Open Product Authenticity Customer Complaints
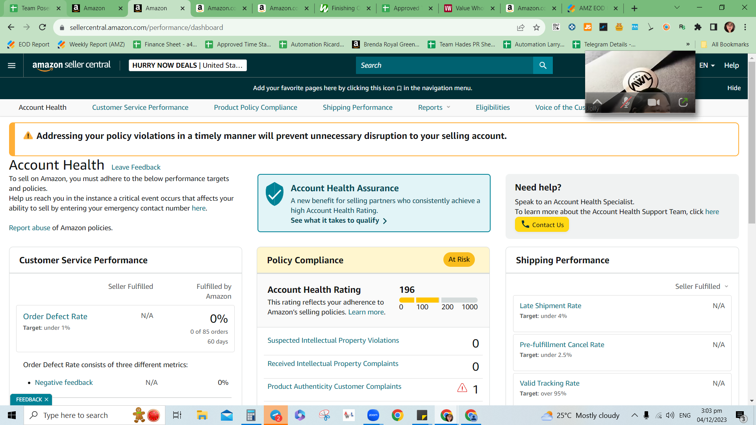The width and height of the screenshot is (756, 425). pyautogui.click(x=334, y=386)
